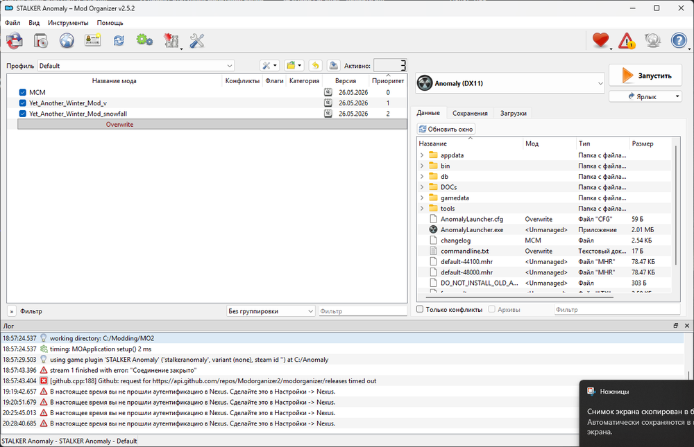This screenshot has width=694, height=447.
Task: Expand the gamedata folder
Action: pos(422,198)
